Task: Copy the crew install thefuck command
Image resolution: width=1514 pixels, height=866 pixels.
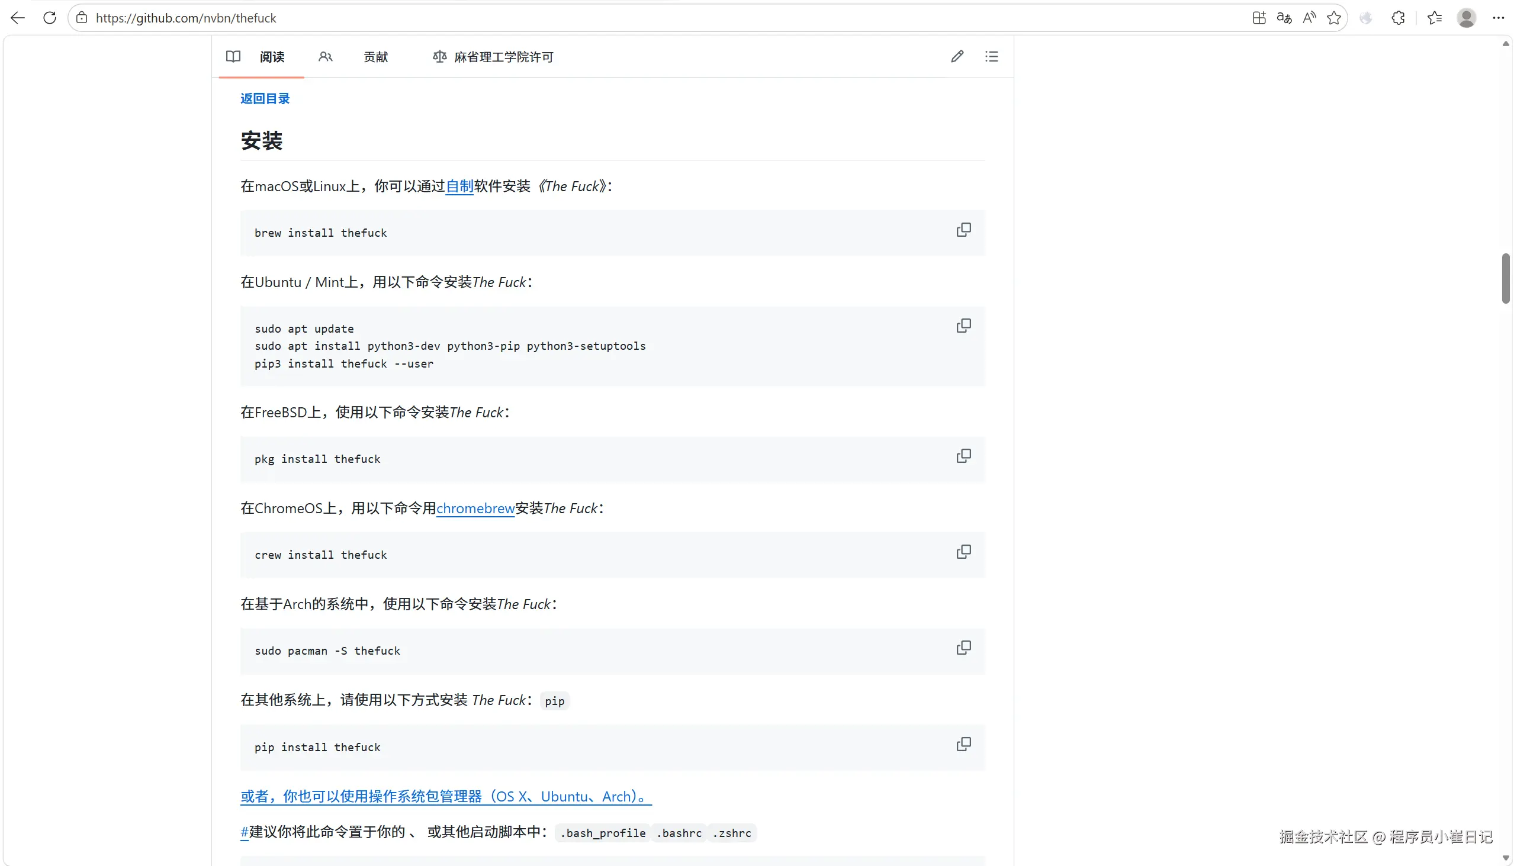Action: click(x=963, y=551)
